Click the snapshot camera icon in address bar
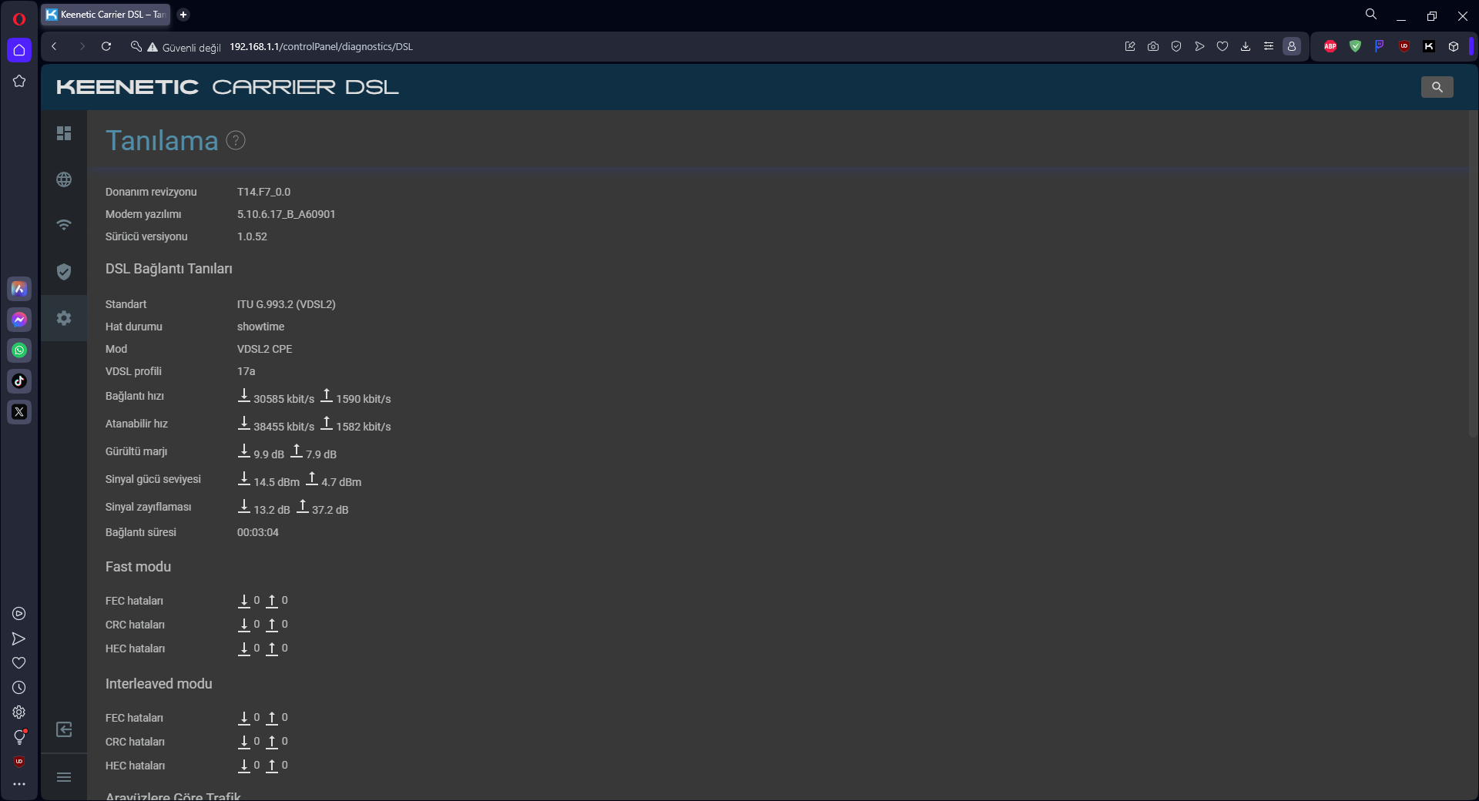This screenshot has width=1479, height=801. coord(1153,46)
